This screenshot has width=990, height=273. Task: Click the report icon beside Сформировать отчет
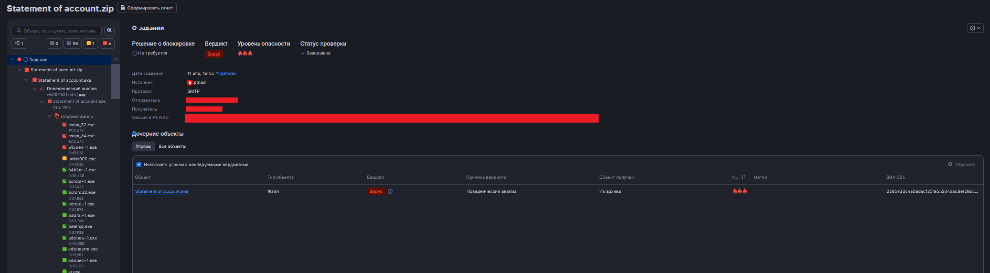[x=123, y=8]
